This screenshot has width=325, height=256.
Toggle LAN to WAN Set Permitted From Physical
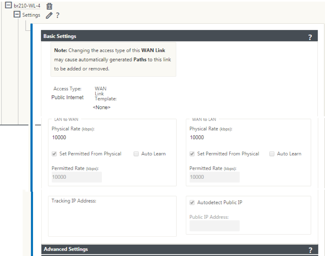coord(54,154)
